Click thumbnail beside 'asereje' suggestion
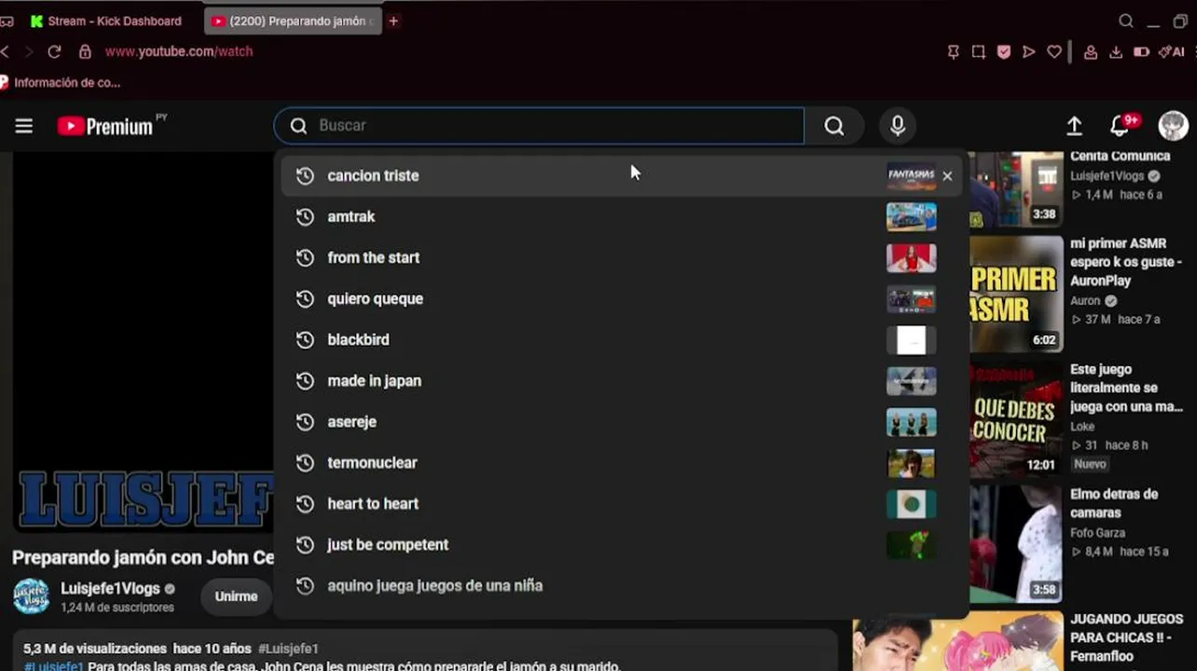The image size is (1197, 671). [911, 422]
